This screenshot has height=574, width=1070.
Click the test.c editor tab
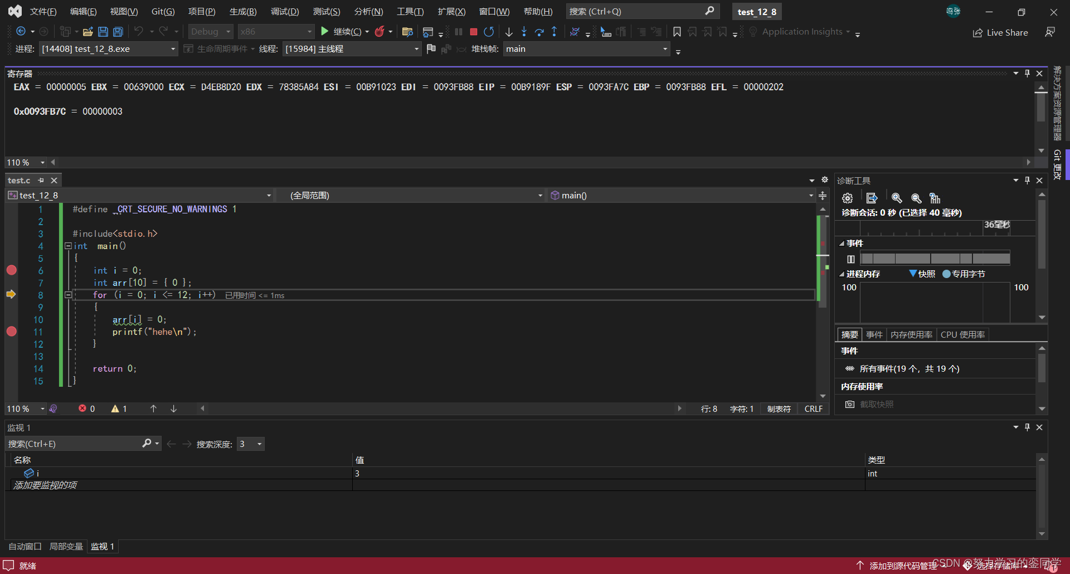19,181
